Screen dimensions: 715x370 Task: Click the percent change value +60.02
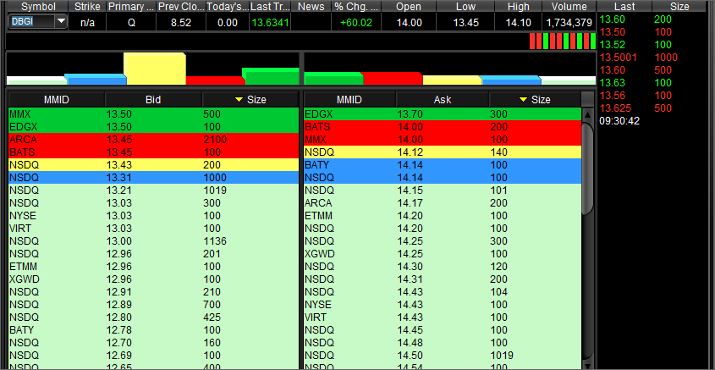[356, 23]
